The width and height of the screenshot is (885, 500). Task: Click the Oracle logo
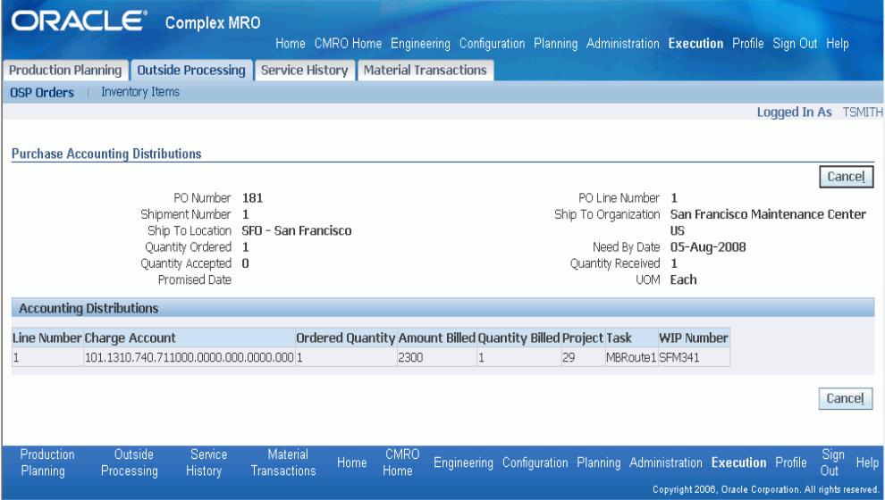click(79, 22)
